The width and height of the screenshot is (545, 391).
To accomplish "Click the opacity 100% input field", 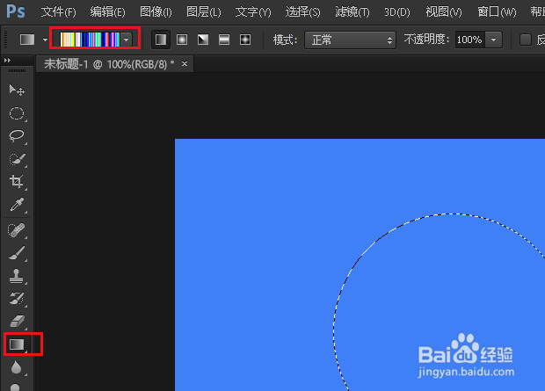I will (x=469, y=40).
